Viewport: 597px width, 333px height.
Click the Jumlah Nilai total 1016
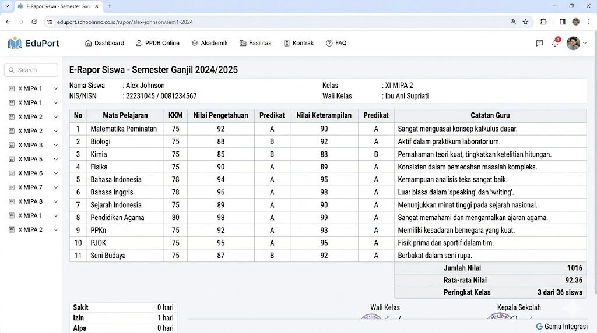(x=574, y=268)
